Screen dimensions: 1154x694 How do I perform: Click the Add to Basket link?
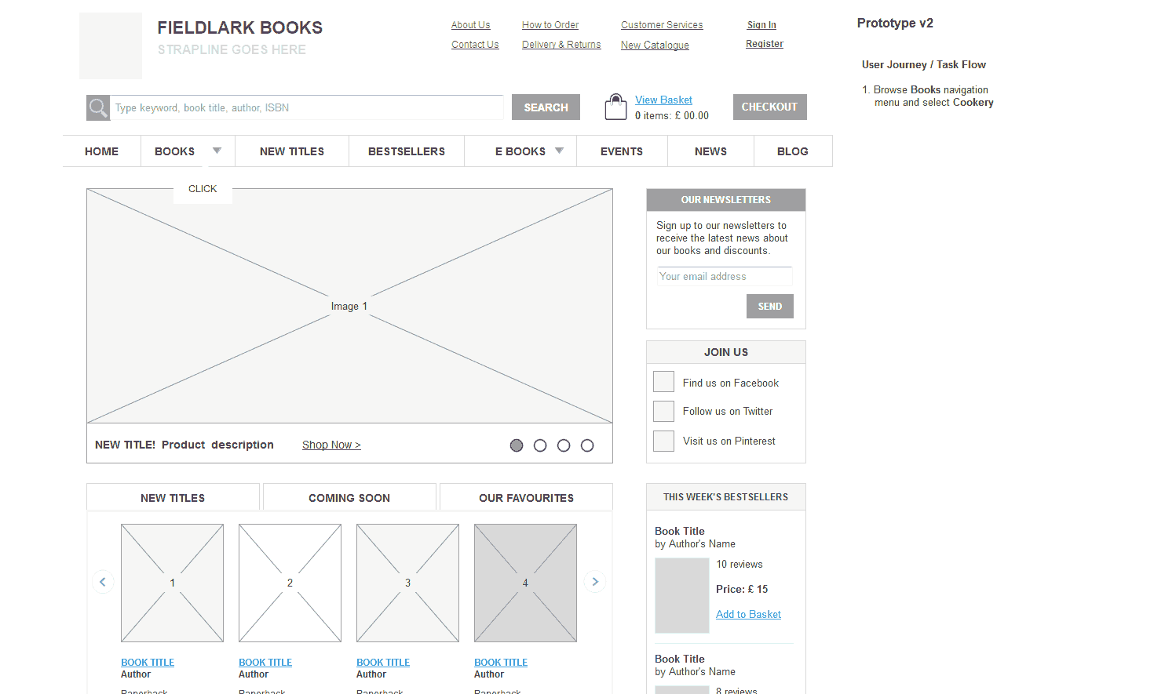pos(747,614)
